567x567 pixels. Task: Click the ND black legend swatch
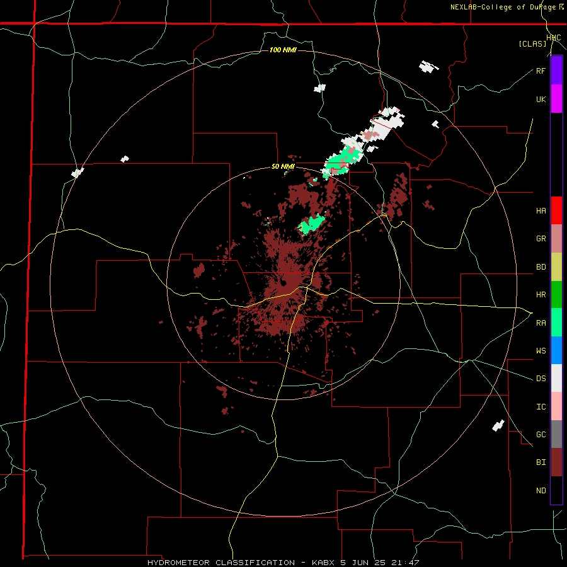pyautogui.click(x=556, y=490)
